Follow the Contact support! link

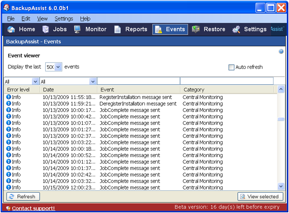[x=33, y=208]
